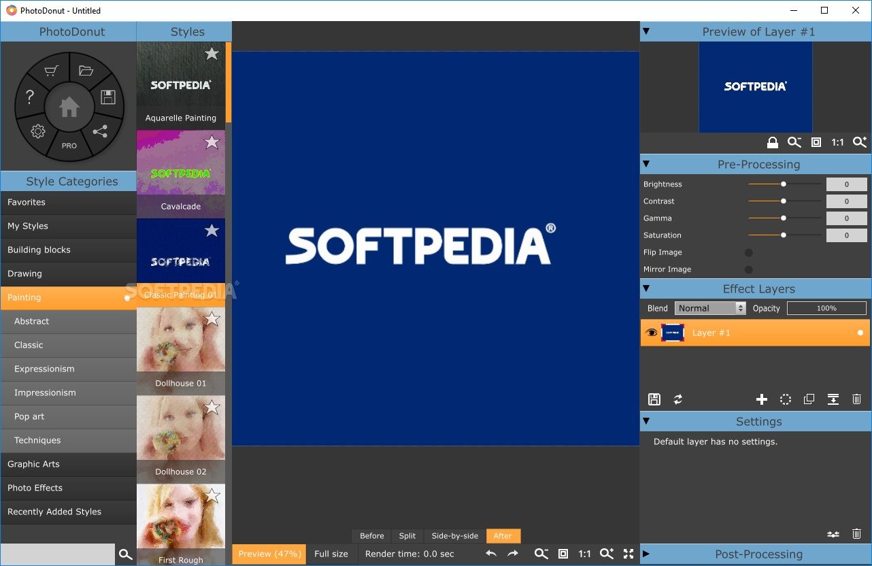Undo the last action with the left arrow
872x566 pixels.
tap(491, 554)
